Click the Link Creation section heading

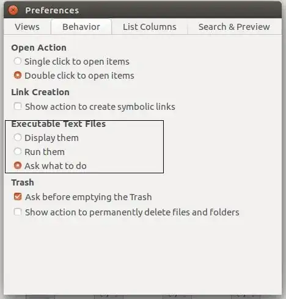click(x=40, y=92)
